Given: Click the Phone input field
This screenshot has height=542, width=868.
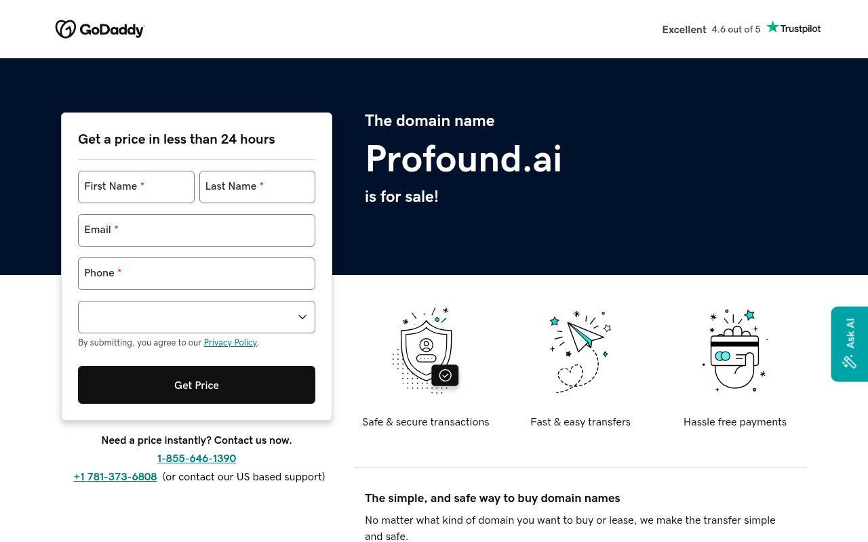Looking at the screenshot, I should pyautogui.click(x=196, y=274).
